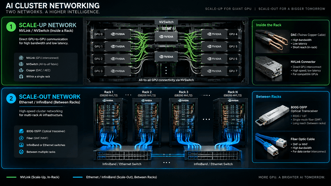Click the Rack 1 (GB200 NVL72) label
The height and width of the screenshot is (186, 331).
tap(109, 94)
